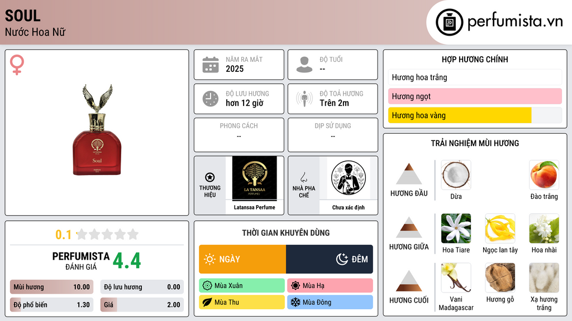Open the unknown perfumer illustration
The width and height of the screenshot is (572, 321).
(349, 178)
